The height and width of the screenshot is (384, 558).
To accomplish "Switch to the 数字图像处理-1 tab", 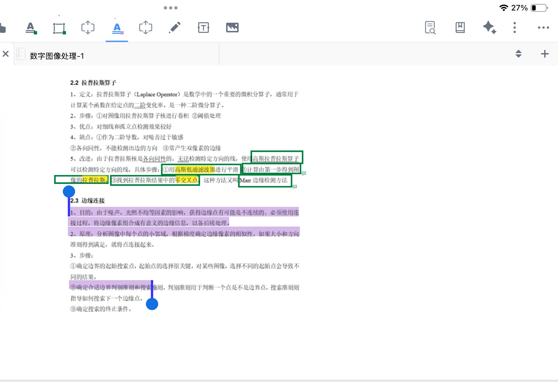I will [57, 56].
